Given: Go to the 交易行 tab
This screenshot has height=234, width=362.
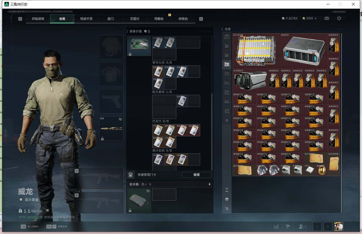Looking at the screenshot, I should (135, 19).
